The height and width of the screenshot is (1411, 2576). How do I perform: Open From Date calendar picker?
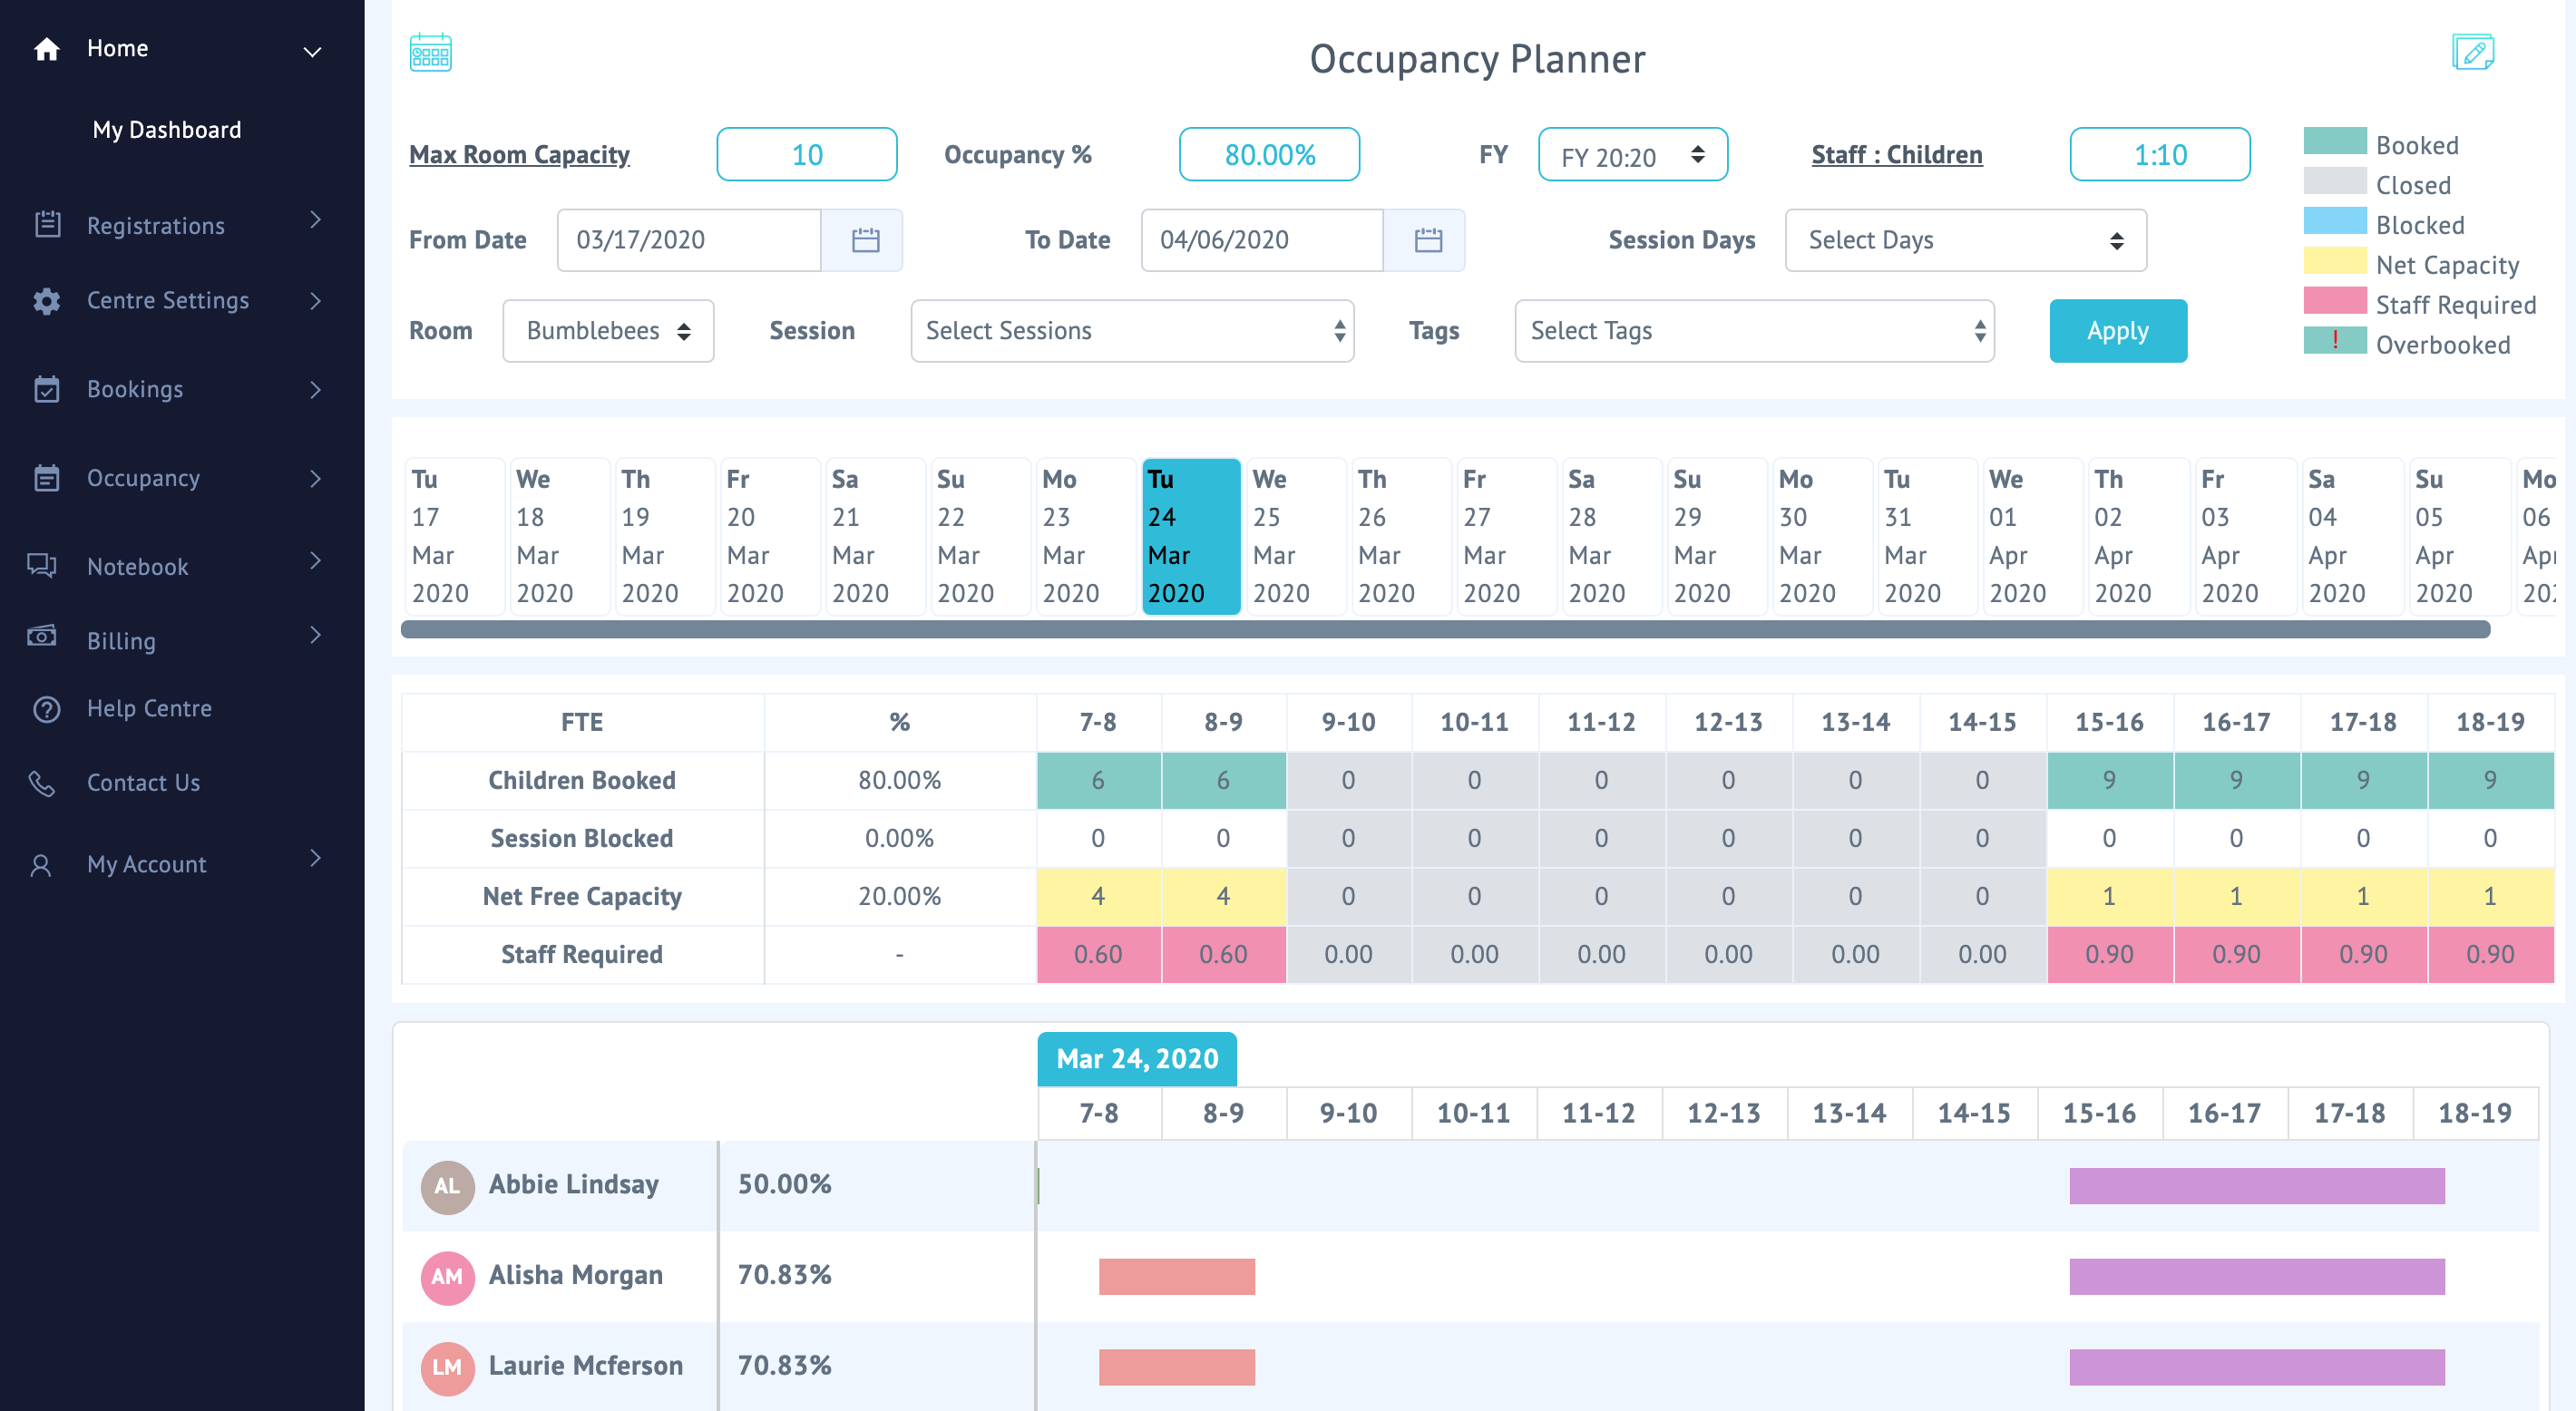coord(864,240)
